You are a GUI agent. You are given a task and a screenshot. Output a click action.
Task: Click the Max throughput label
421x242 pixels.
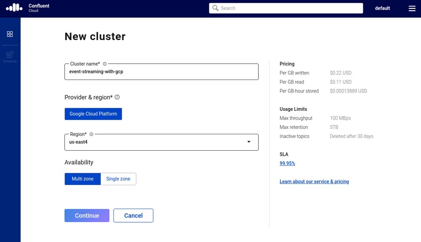pos(296,118)
